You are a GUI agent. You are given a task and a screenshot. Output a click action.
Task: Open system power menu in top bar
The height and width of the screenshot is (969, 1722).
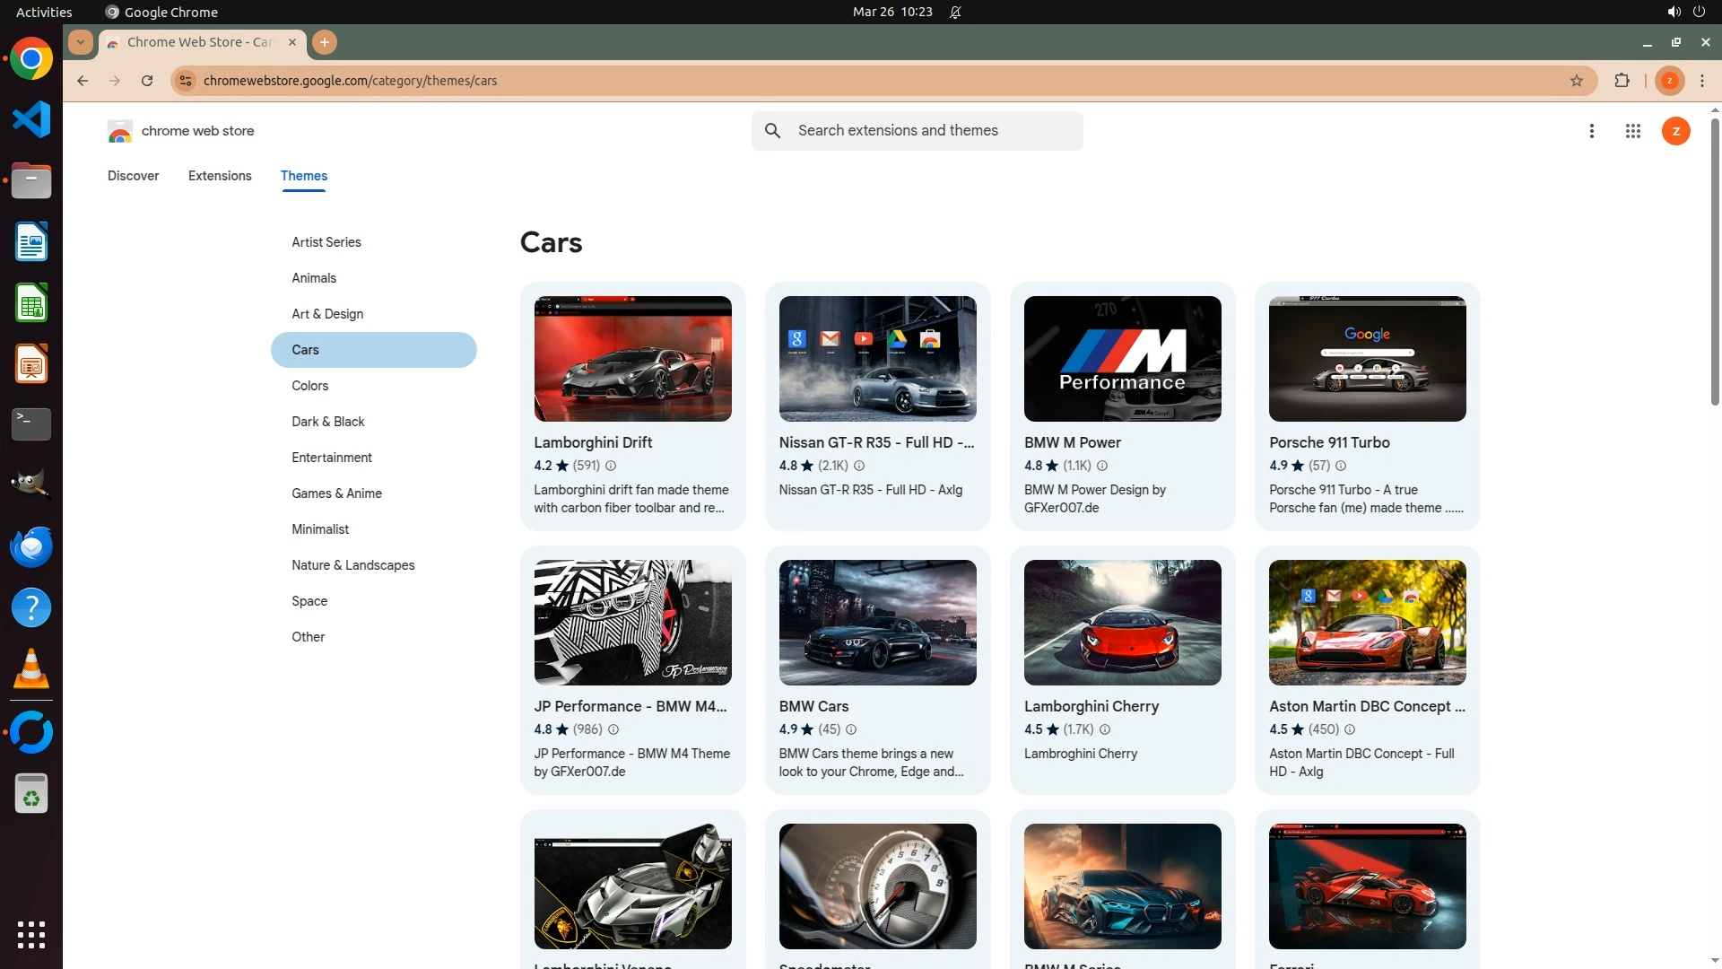1699,12
